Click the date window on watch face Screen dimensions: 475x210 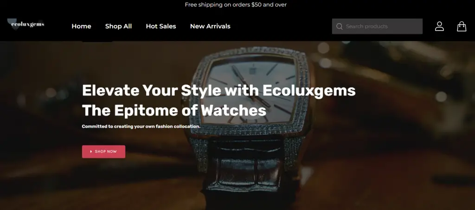pos(253,70)
